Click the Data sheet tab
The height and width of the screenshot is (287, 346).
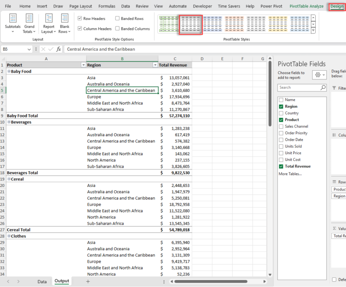[x=42, y=281]
